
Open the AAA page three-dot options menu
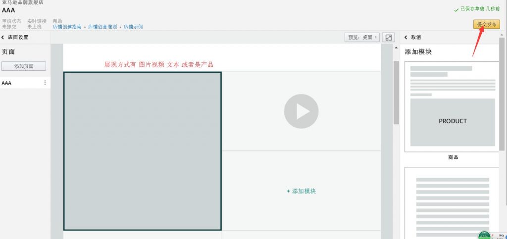pyautogui.click(x=45, y=83)
